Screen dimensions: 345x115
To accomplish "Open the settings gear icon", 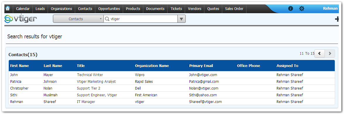I will 302,8.
